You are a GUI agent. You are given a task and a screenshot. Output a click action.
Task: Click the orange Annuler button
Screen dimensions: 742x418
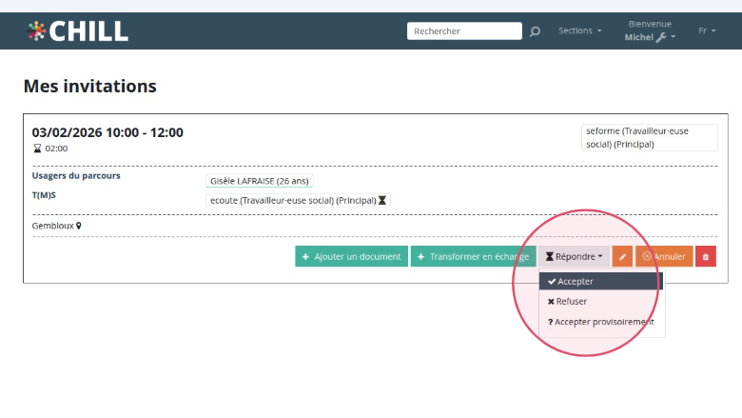664,256
